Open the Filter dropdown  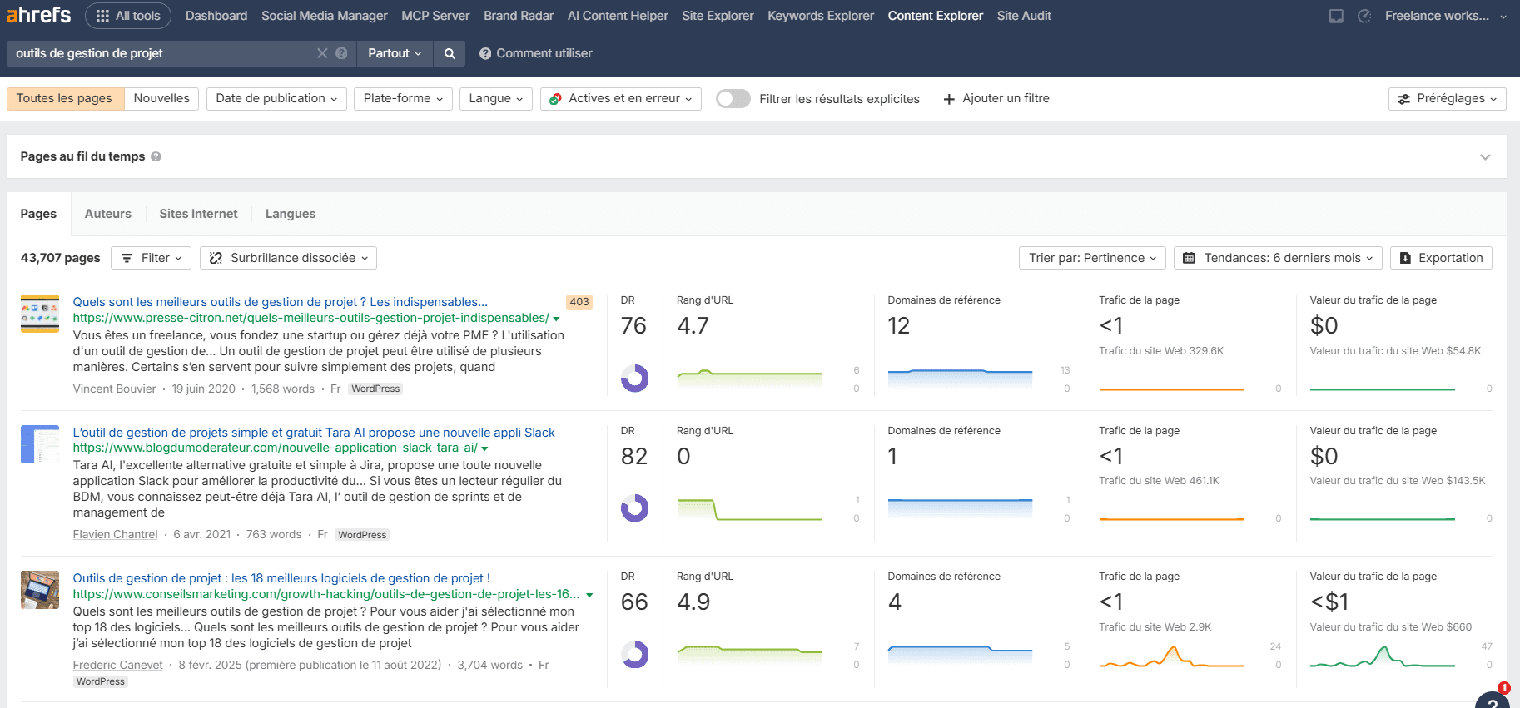pyautogui.click(x=151, y=258)
